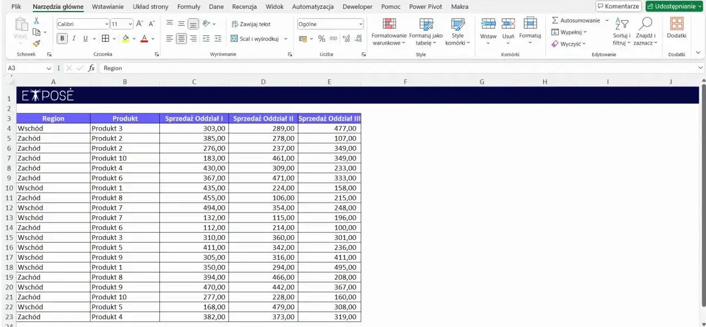
Task: Open the font size dropdown
Action: (x=131, y=24)
